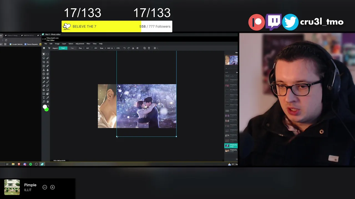The height and width of the screenshot is (199, 355).
Task: Click the minus button beside Pimple
Action: click(45, 187)
